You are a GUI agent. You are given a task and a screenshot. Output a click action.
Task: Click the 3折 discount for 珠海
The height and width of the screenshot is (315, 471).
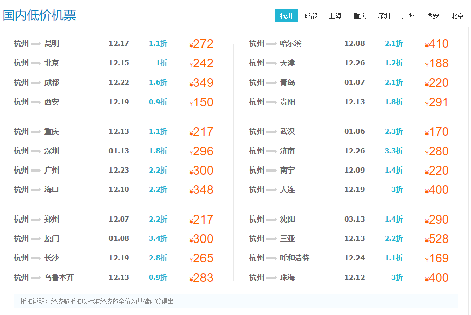pyautogui.click(x=397, y=277)
